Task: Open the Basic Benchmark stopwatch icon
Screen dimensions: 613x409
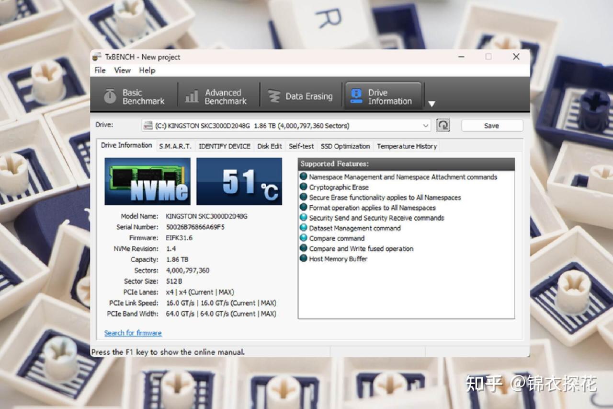Action: [110, 96]
